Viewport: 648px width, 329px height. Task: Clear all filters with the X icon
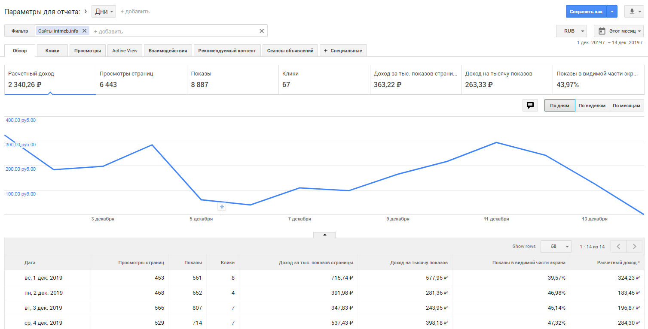(x=262, y=31)
